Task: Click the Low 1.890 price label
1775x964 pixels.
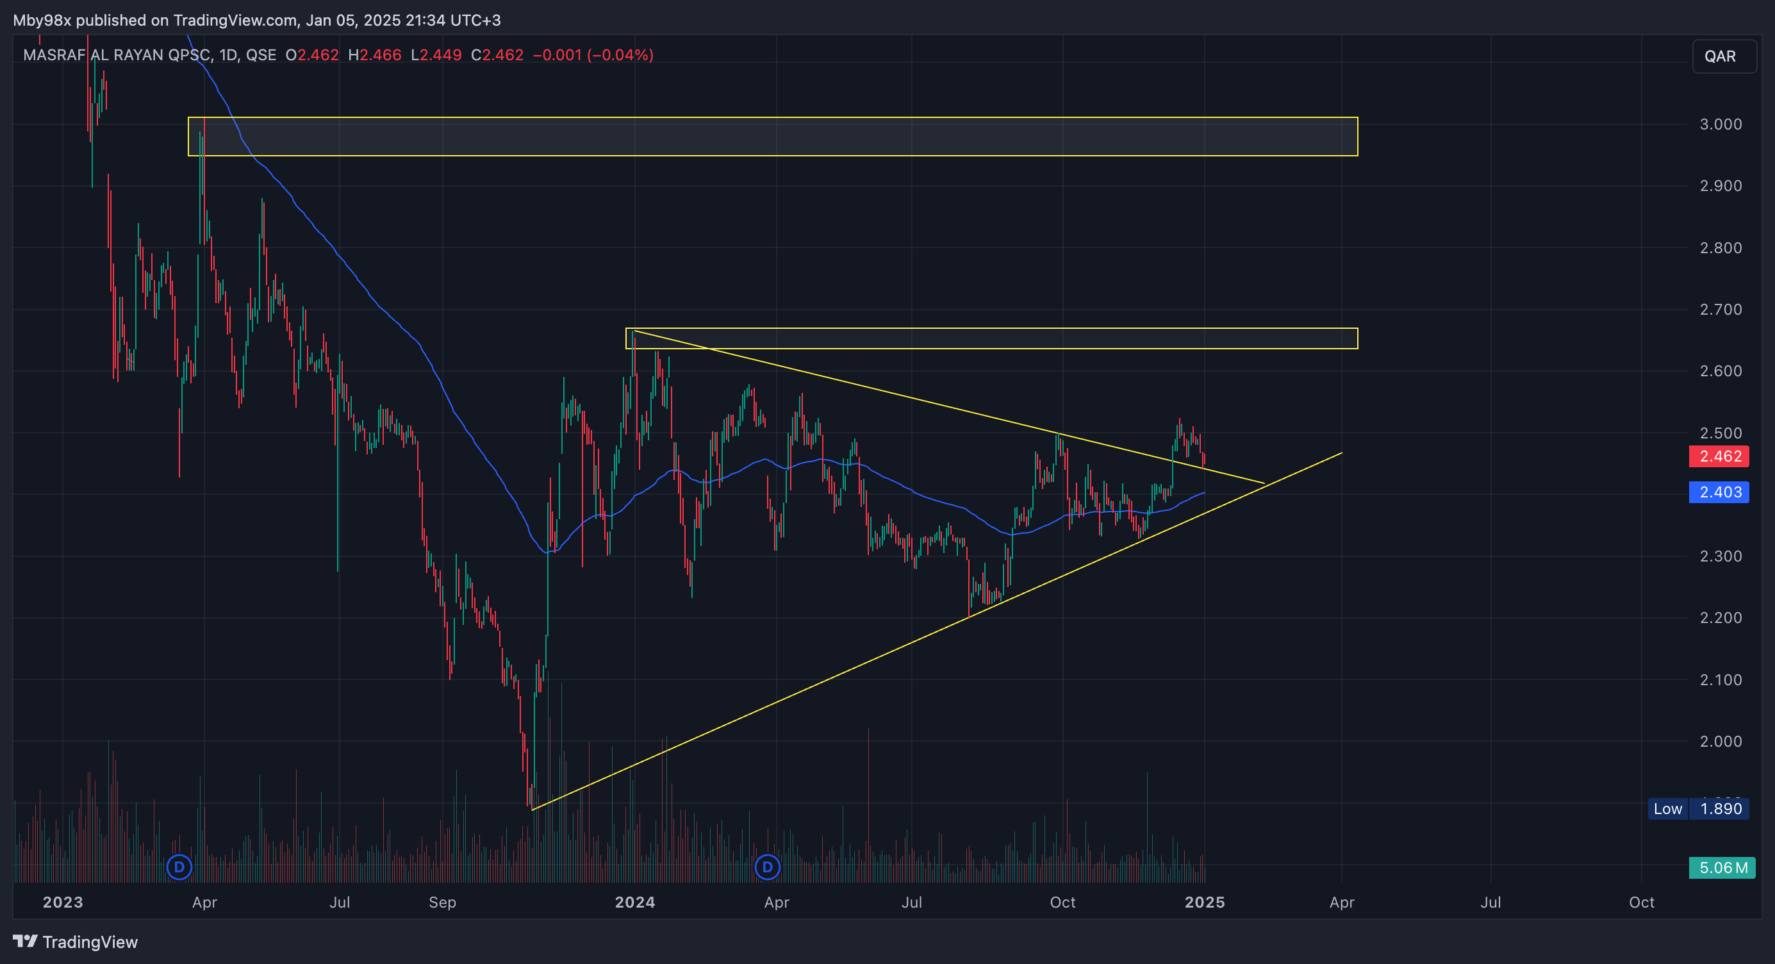Action: [x=1699, y=808]
